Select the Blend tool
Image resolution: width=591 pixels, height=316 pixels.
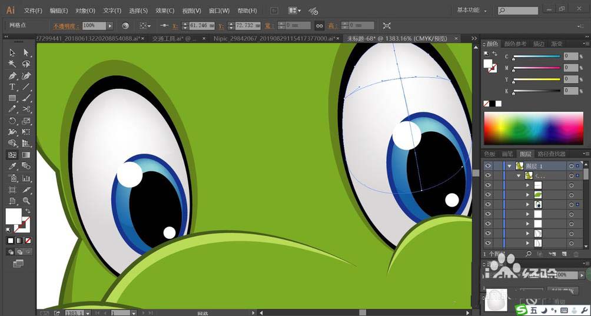coord(26,166)
